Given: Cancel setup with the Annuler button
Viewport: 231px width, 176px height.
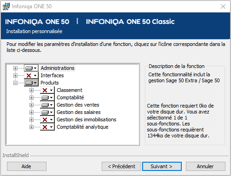Looking at the screenshot, I should [206, 166].
